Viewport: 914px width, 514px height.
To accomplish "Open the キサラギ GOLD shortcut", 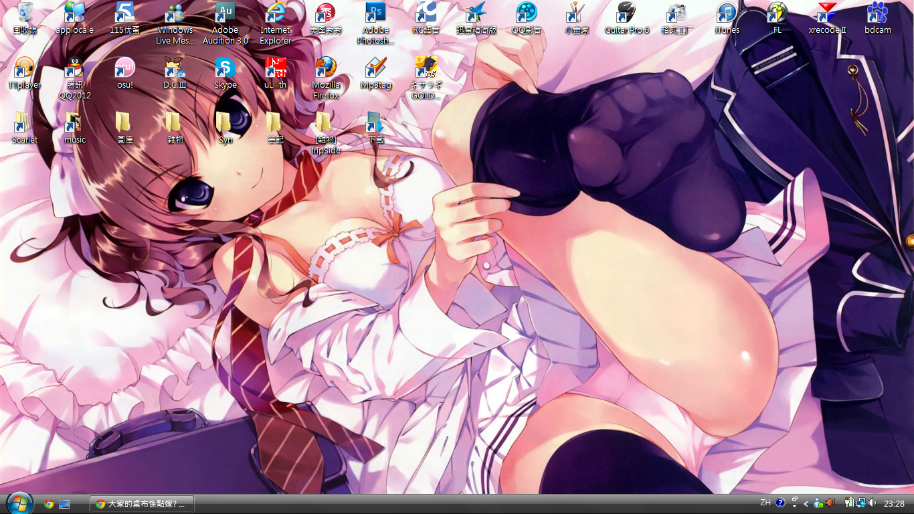I will tap(426, 78).
